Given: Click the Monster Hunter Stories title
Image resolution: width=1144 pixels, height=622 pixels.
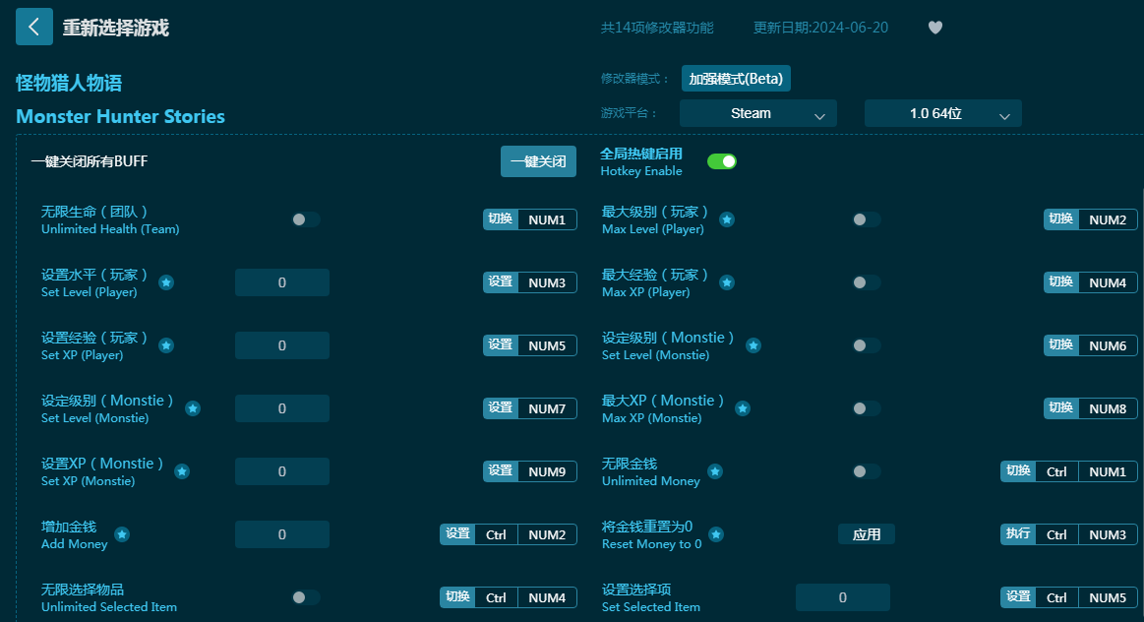Looking at the screenshot, I should click(120, 117).
